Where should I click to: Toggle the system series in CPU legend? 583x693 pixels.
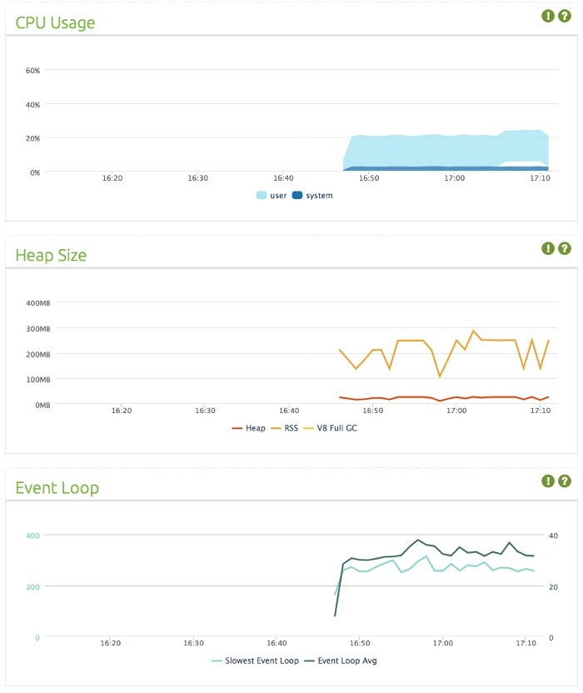pyautogui.click(x=312, y=196)
